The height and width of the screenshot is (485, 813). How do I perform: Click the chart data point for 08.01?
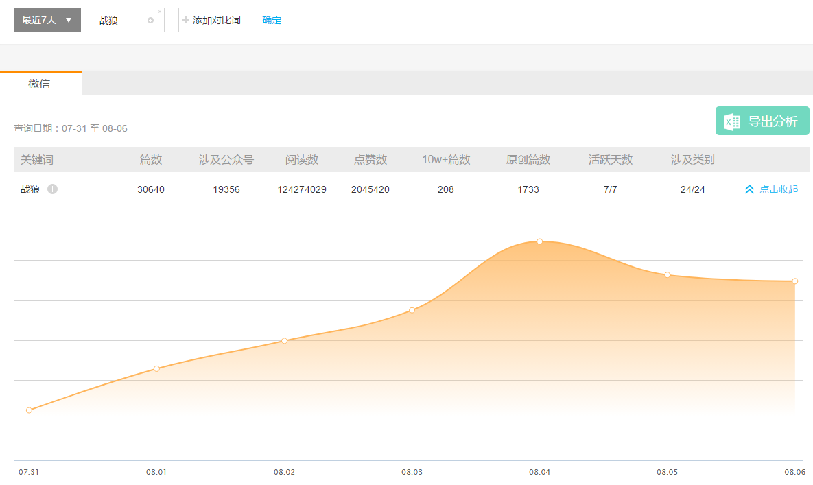coord(156,368)
